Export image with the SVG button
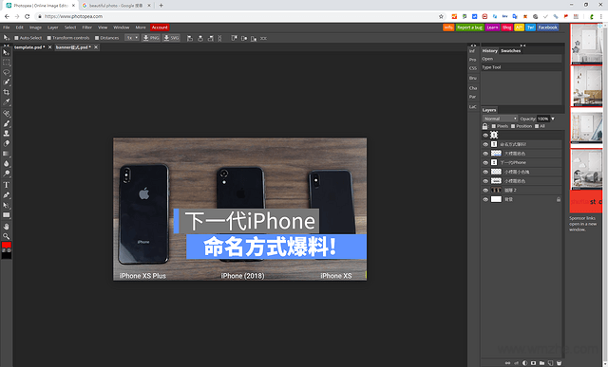Screen dimensions: 608x367 tap(171, 38)
